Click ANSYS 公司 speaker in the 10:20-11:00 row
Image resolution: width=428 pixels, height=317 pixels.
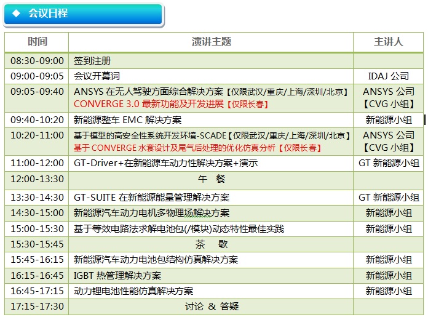(x=389, y=135)
